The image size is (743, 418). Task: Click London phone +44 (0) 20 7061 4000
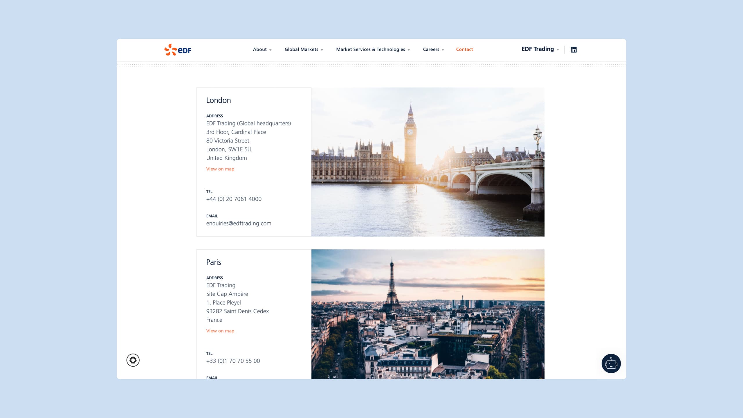pyautogui.click(x=234, y=199)
